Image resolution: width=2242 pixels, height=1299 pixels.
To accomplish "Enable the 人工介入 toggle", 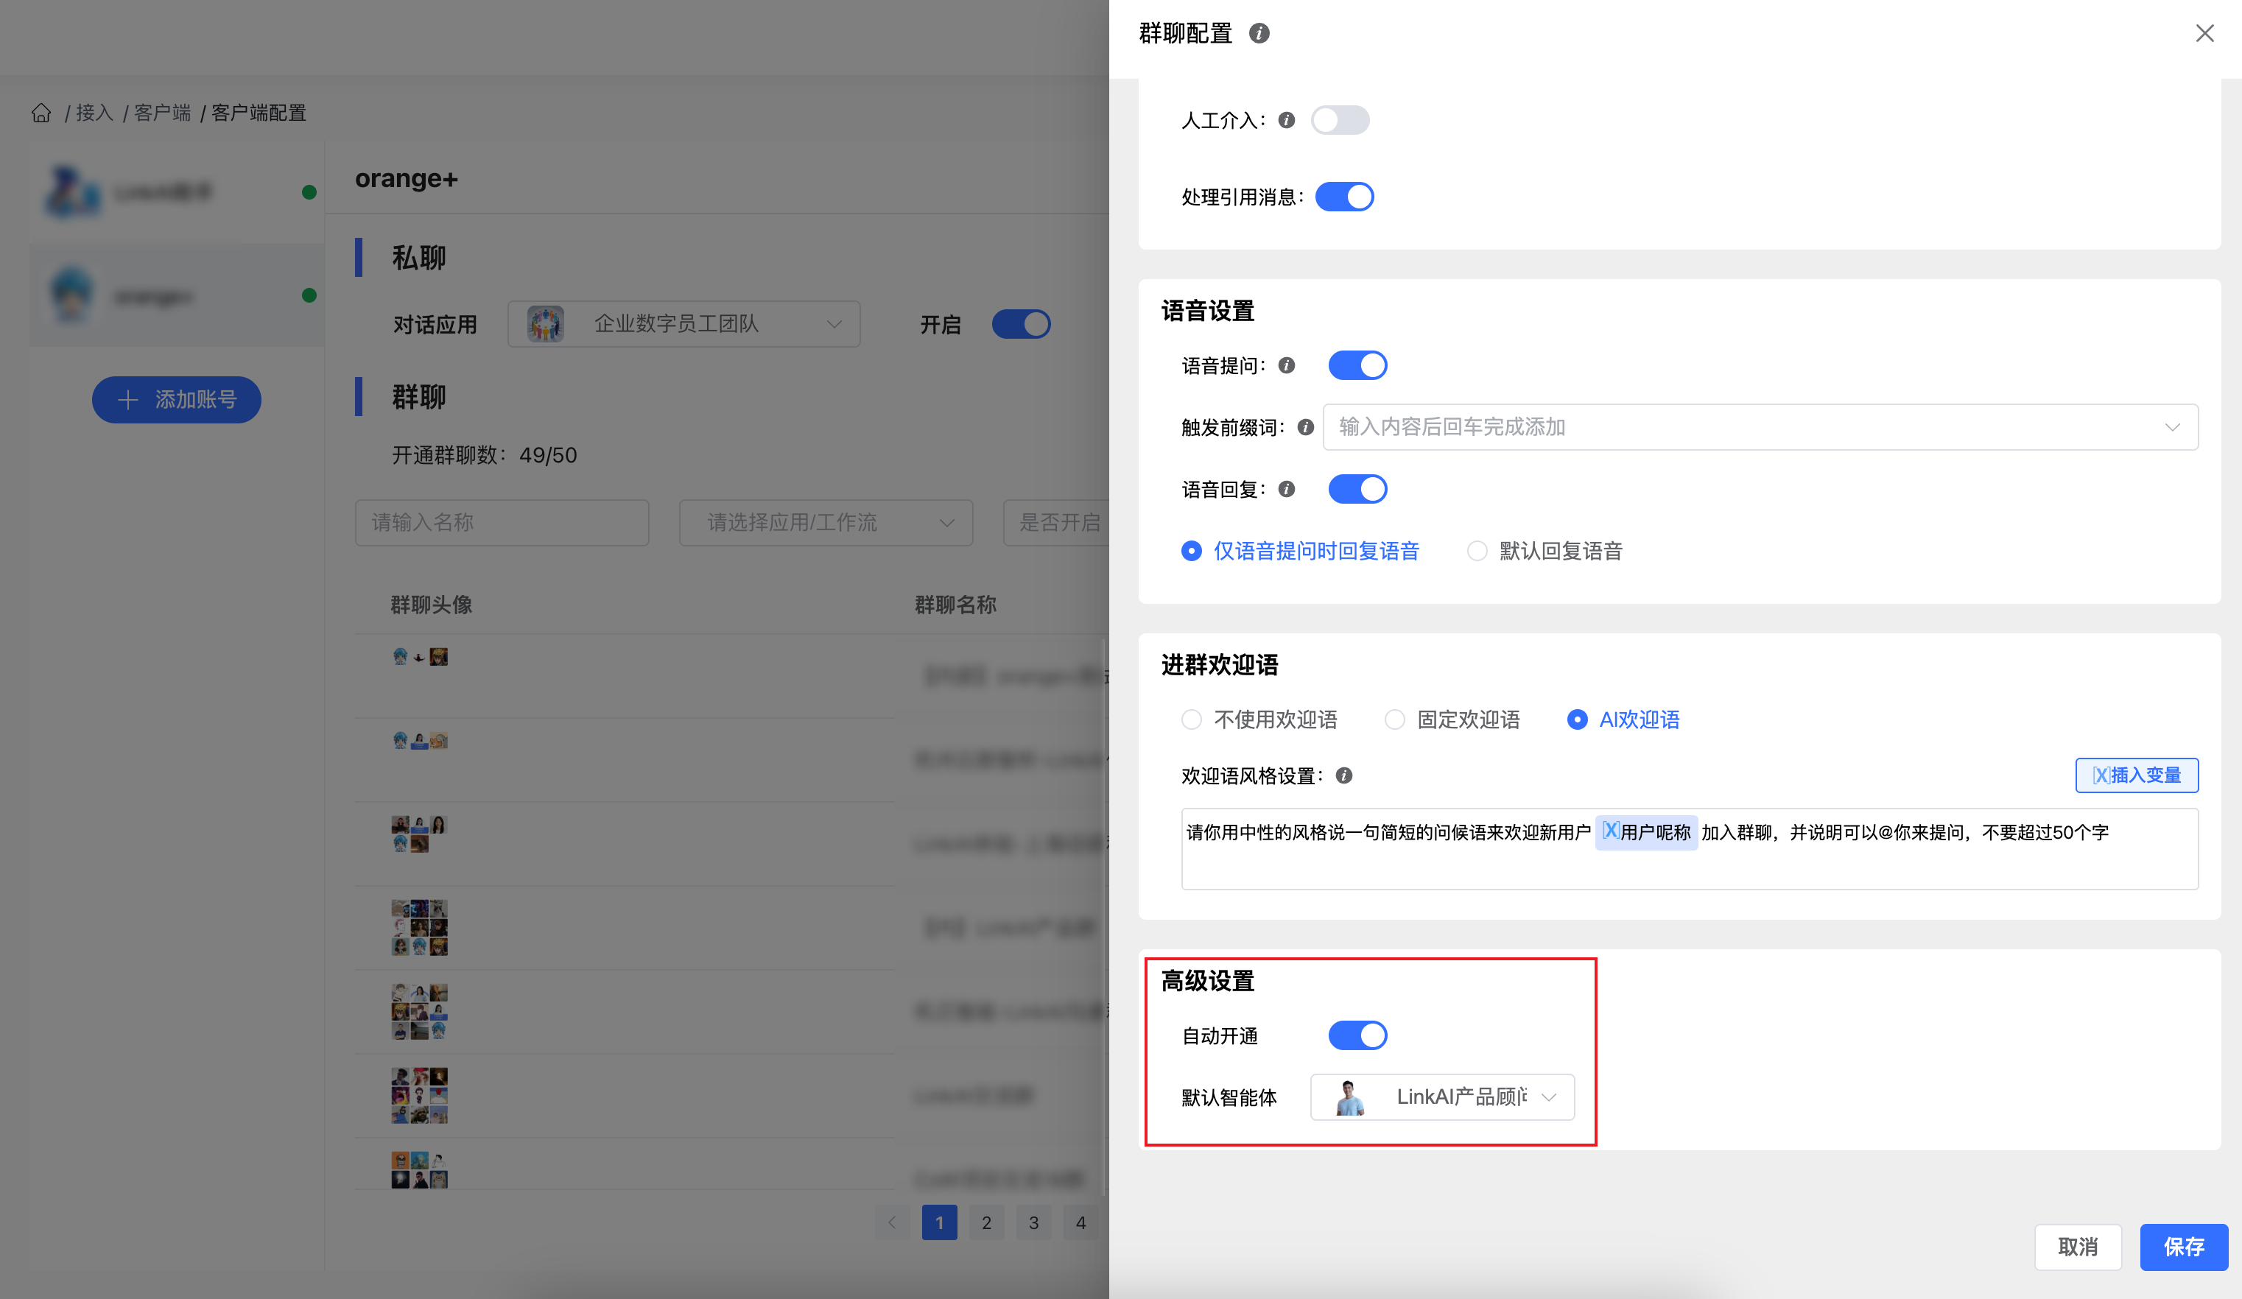I will coord(1340,120).
